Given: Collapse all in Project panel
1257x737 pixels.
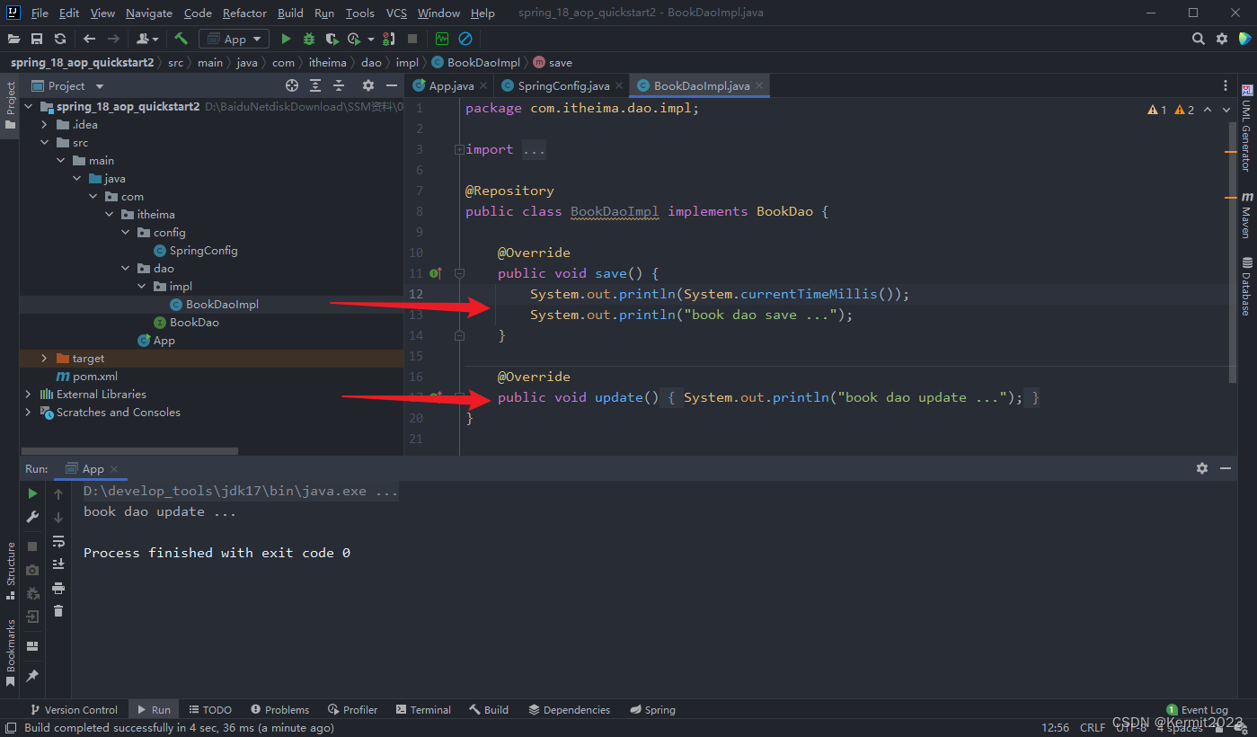Looking at the screenshot, I should [339, 85].
